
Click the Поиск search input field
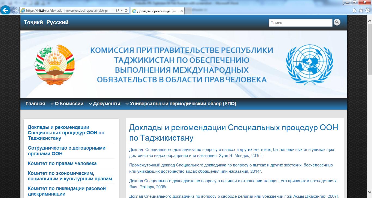point(300,23)
